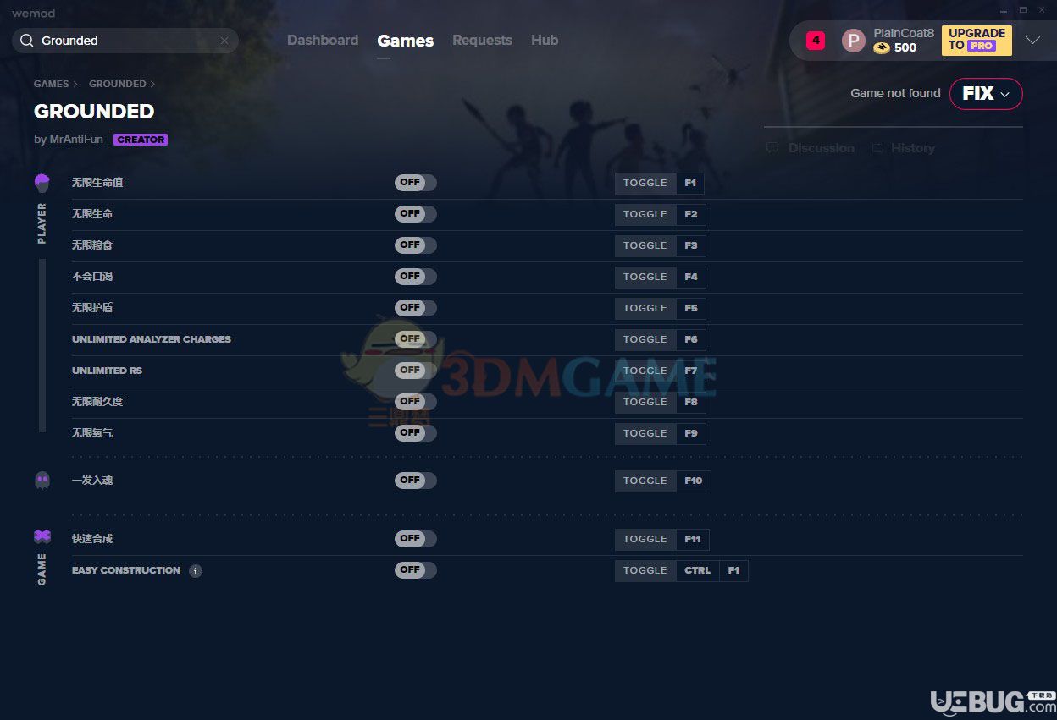Click the F6 hotkey key
This screenshot has height=720, width=1057.
(691, 339)
